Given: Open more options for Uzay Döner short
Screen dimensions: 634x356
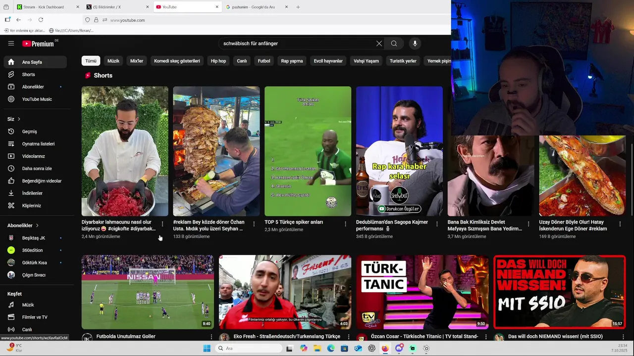Looking at the screenshot, I should [620, 224].
